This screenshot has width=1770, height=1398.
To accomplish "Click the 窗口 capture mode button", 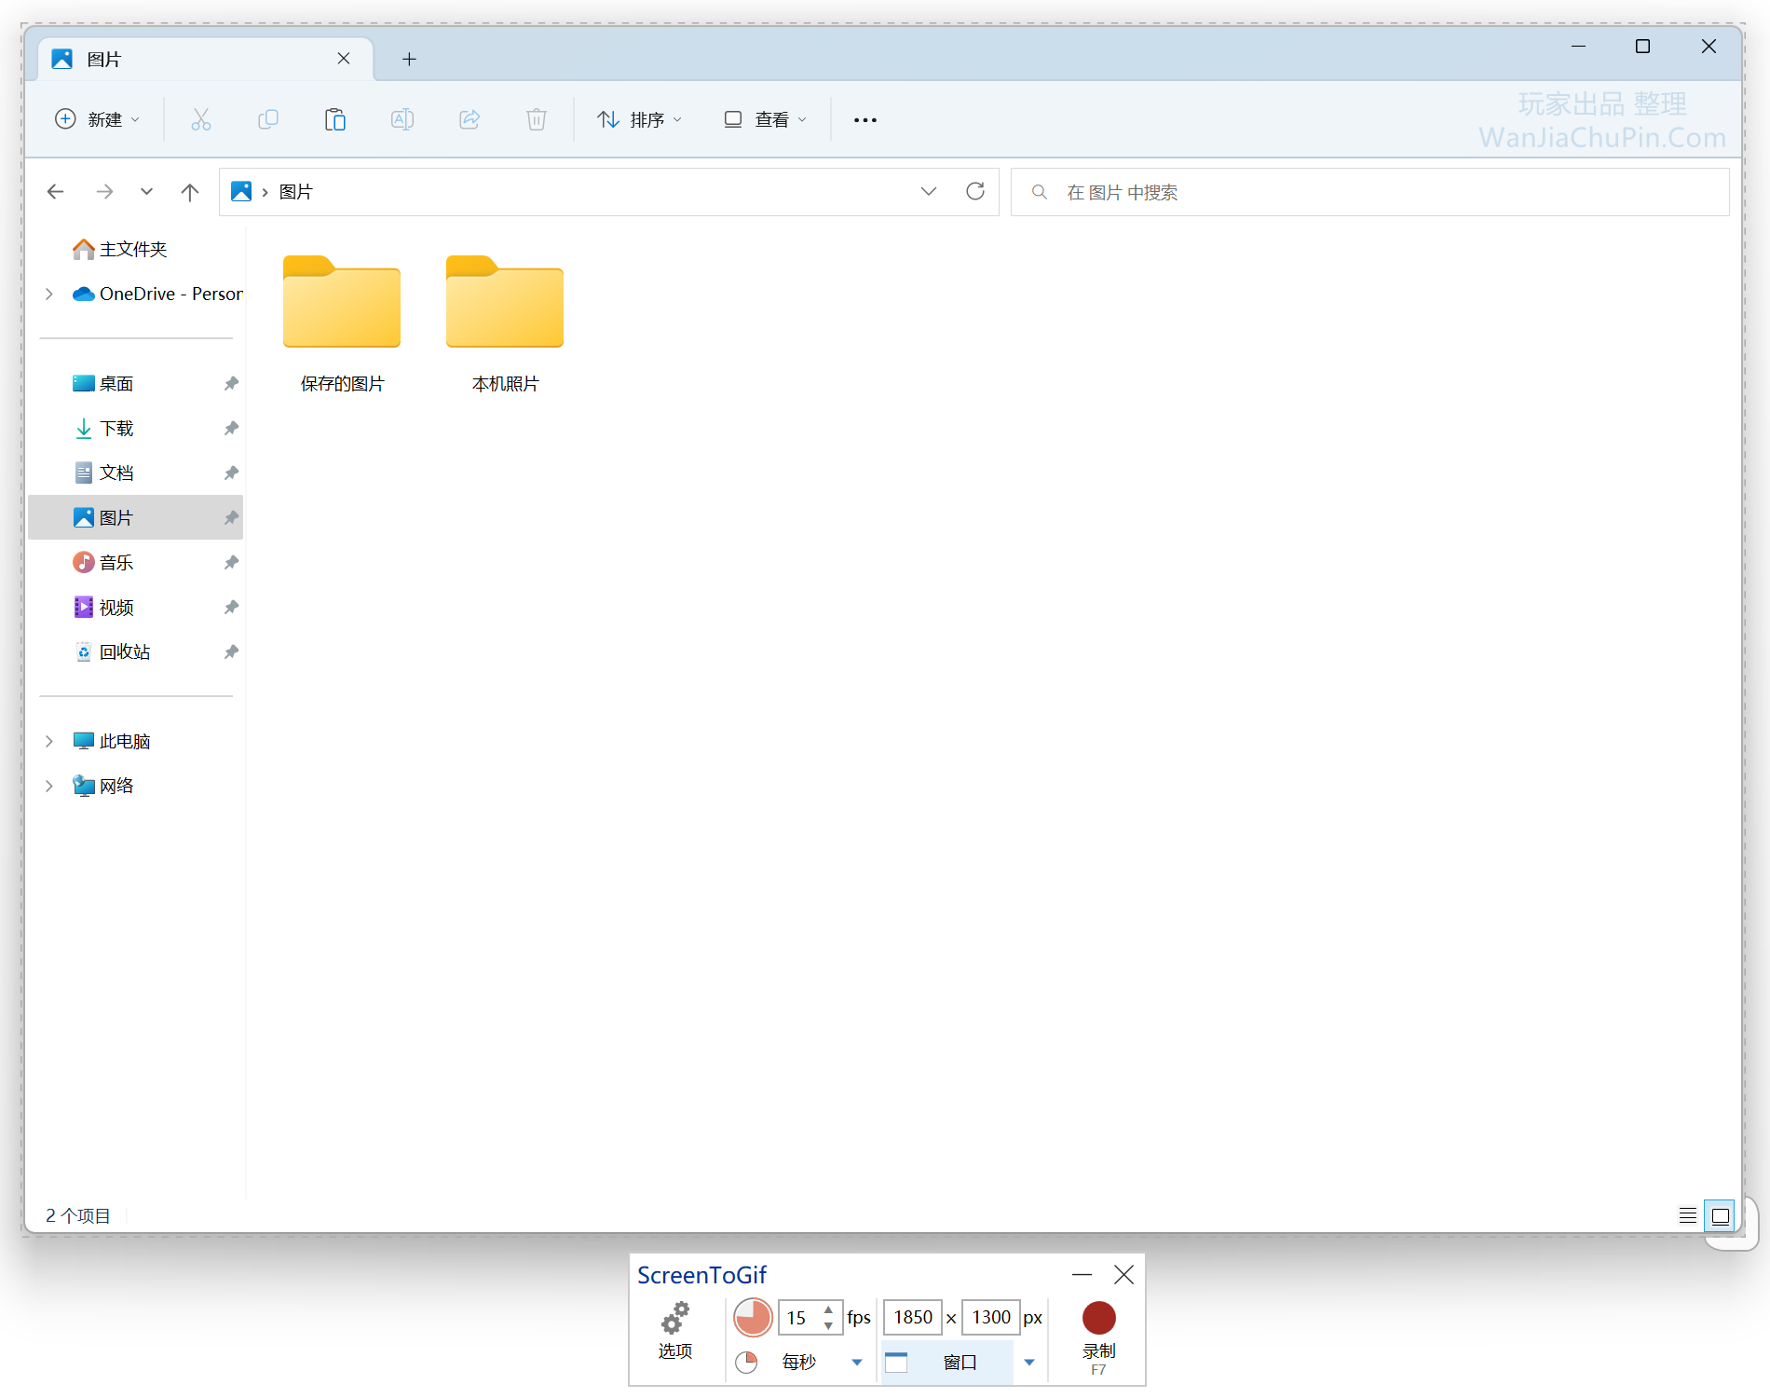I will pos(947,1363).
